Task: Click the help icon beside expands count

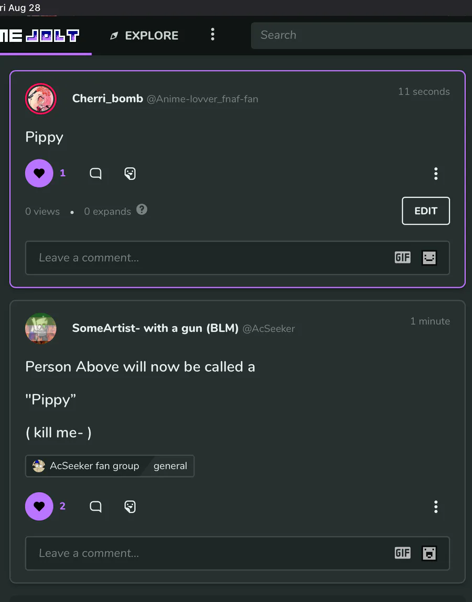Action: 142,210
